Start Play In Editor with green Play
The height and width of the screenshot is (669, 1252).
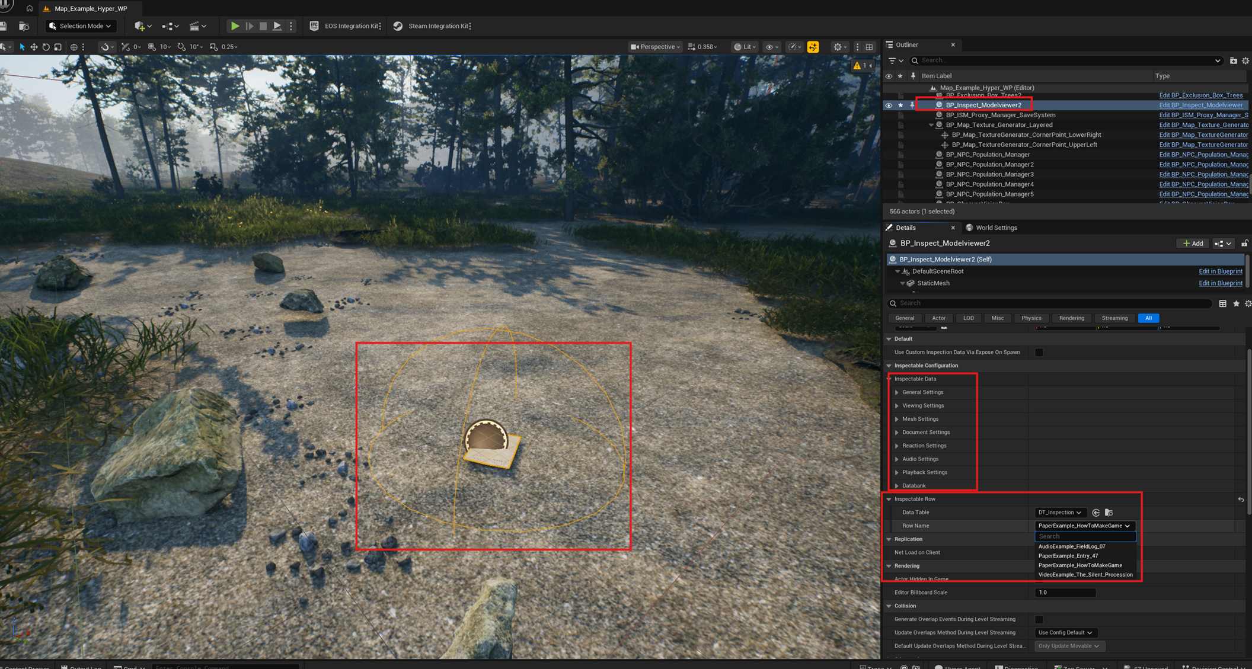click(235, 26)
